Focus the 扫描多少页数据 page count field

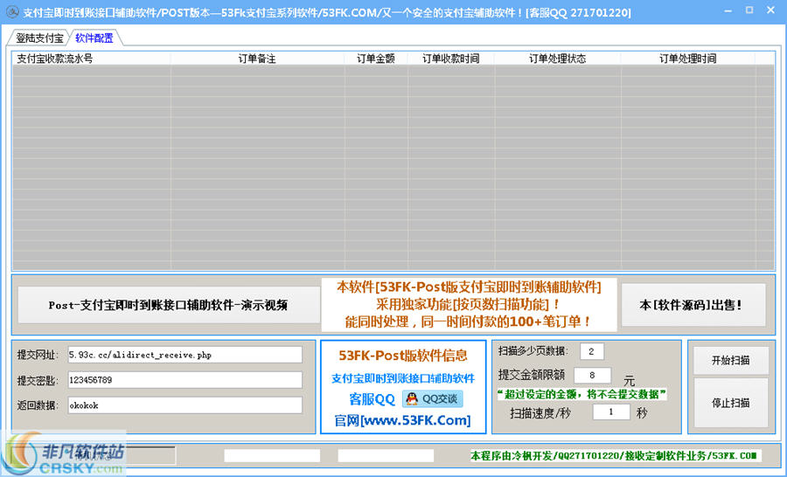(x=592, y=351)
